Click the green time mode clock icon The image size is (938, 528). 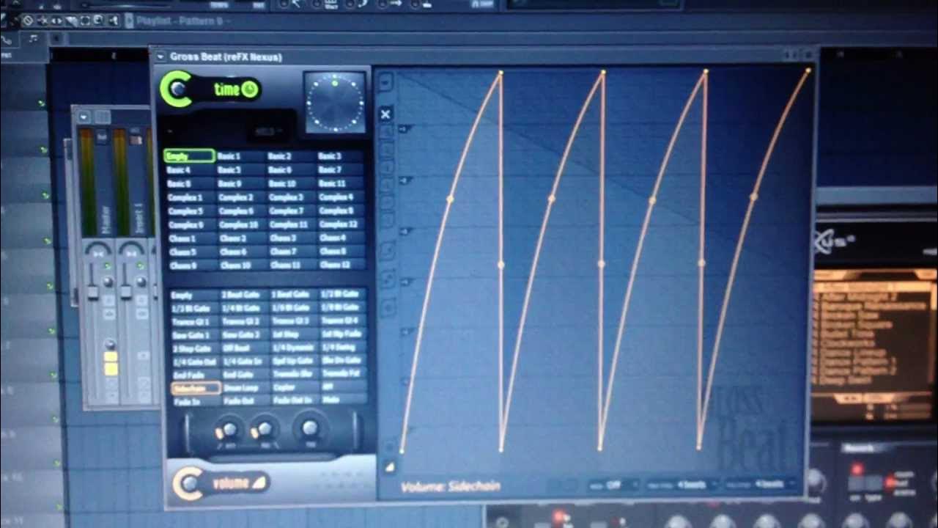250,89
